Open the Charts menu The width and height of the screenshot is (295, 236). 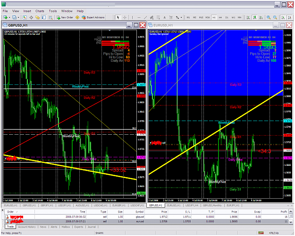click(40, 11)
